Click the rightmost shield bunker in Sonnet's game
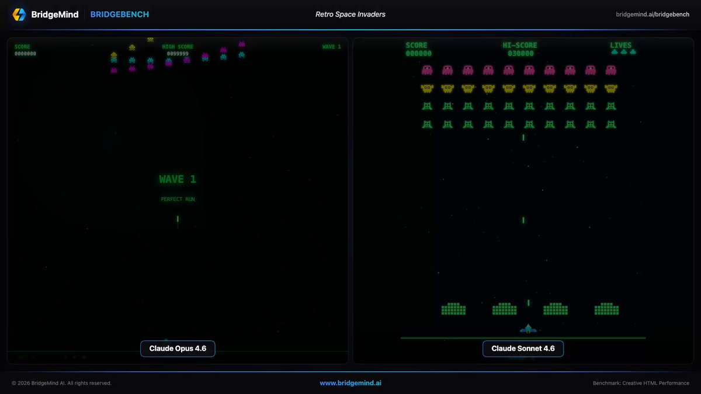The height and width of the screenshot is (394, 701). (607, 308)
